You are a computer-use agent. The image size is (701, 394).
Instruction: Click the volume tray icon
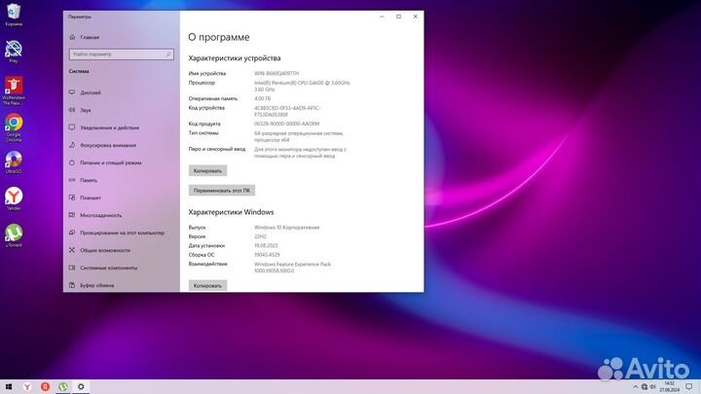[652, 387]
